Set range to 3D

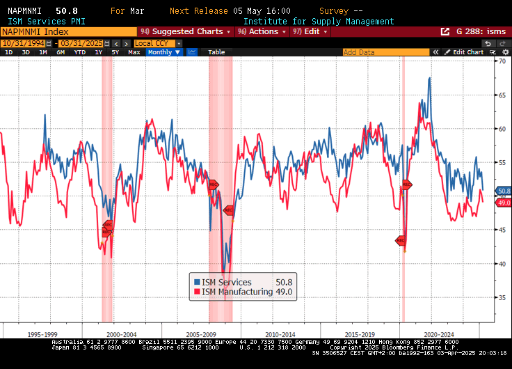pos(26,52)
